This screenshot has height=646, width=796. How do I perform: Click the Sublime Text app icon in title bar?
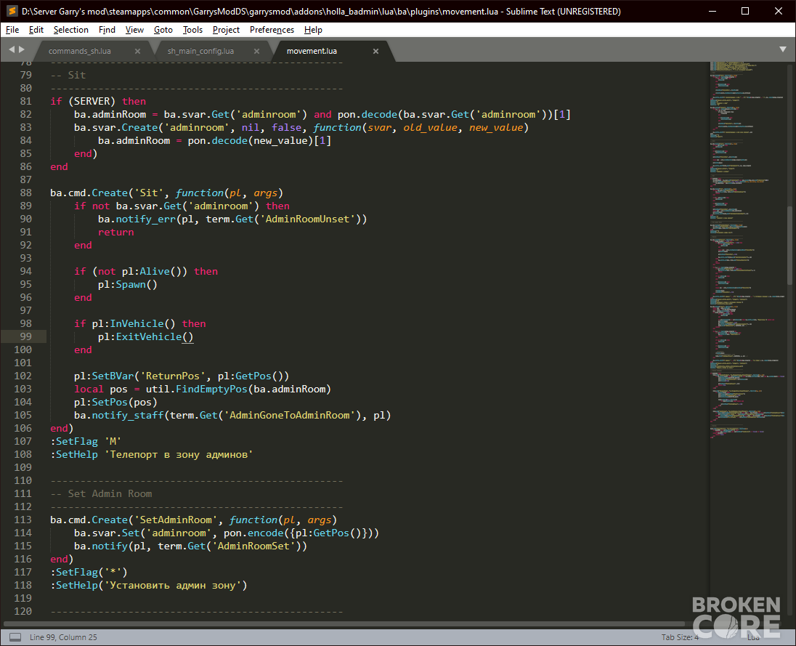point(12,11)
